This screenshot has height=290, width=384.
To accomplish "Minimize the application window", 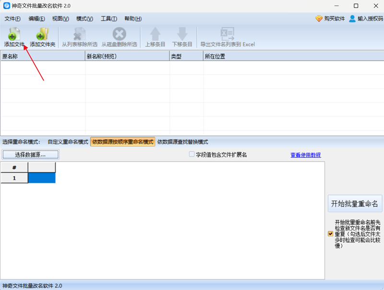I will tap(337, 6).
